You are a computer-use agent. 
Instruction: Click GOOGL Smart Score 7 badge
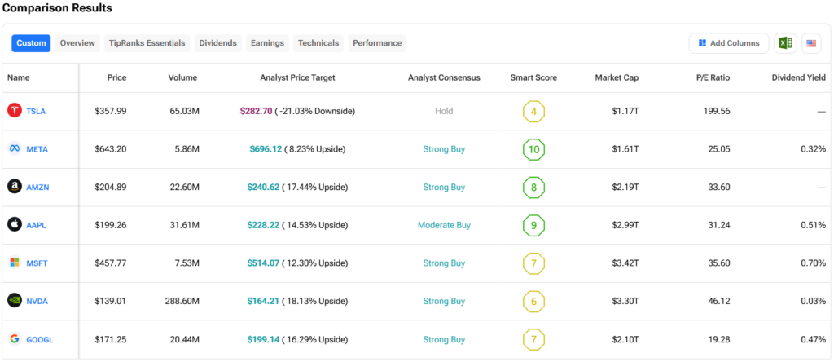pos(533,339)
